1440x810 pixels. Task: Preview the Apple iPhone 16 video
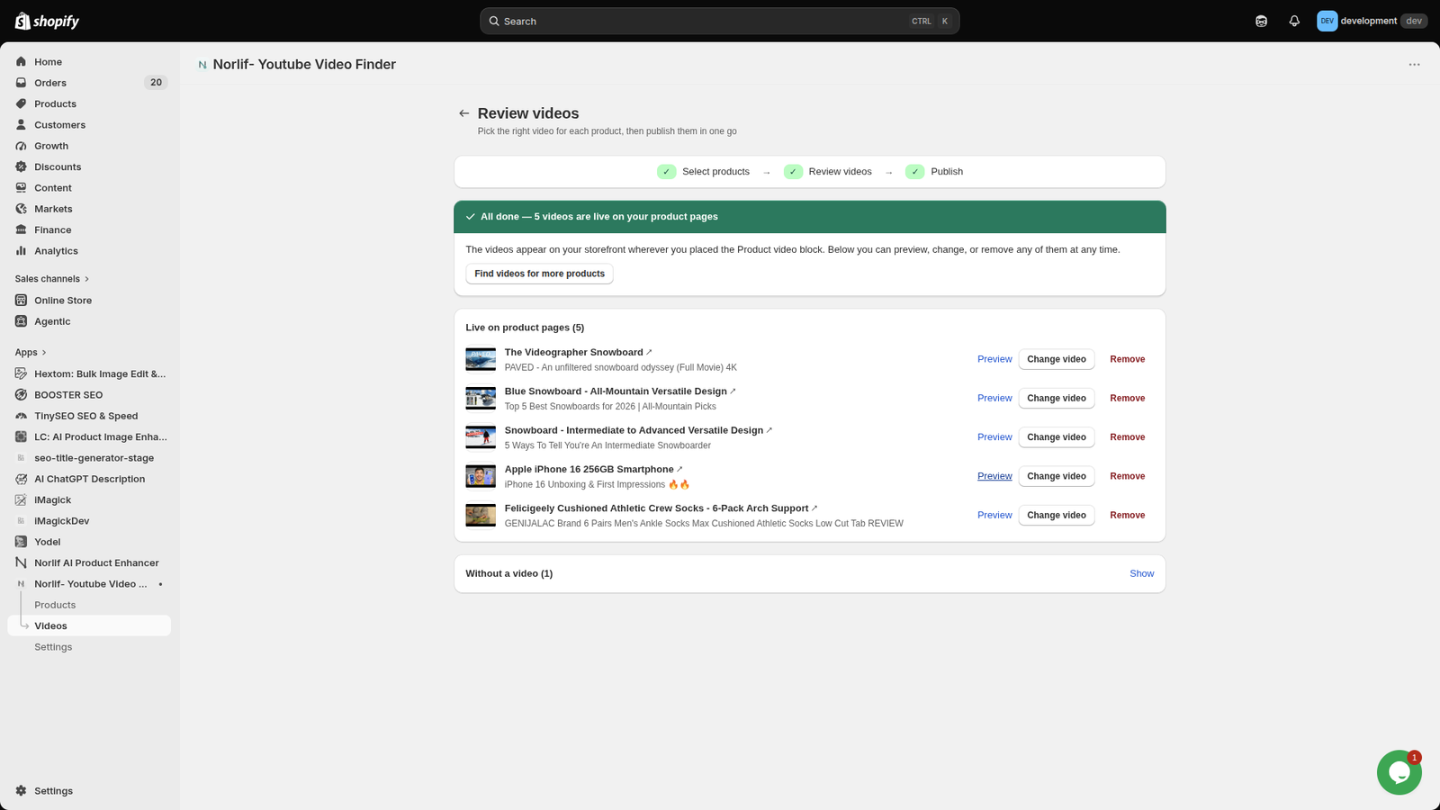tap(994, 476)
